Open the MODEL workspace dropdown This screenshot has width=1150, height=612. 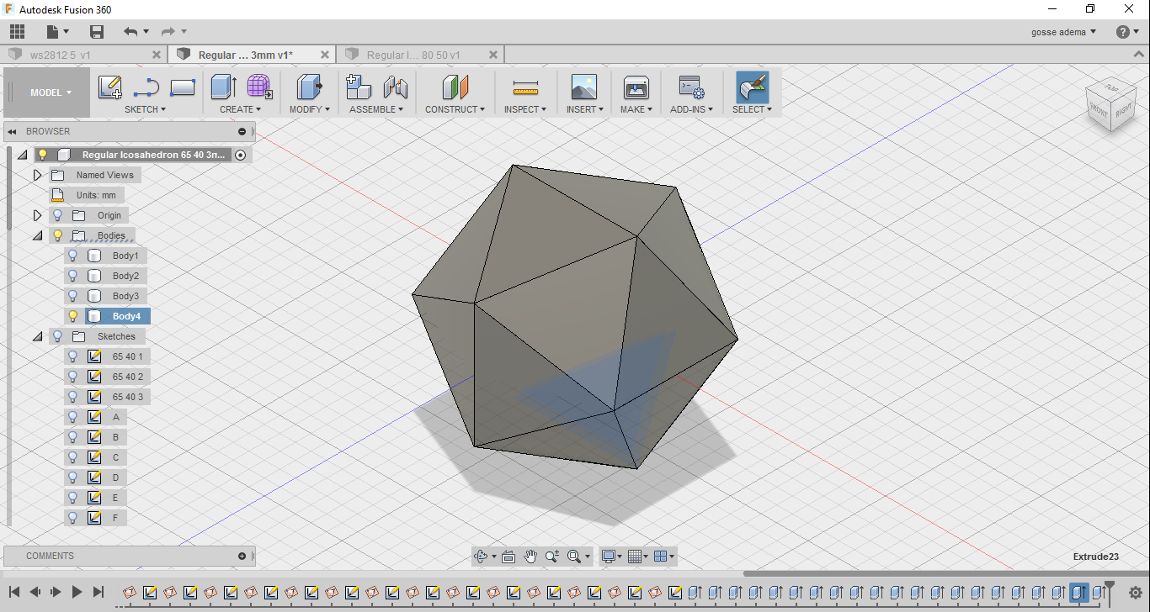tap(51, 92)
